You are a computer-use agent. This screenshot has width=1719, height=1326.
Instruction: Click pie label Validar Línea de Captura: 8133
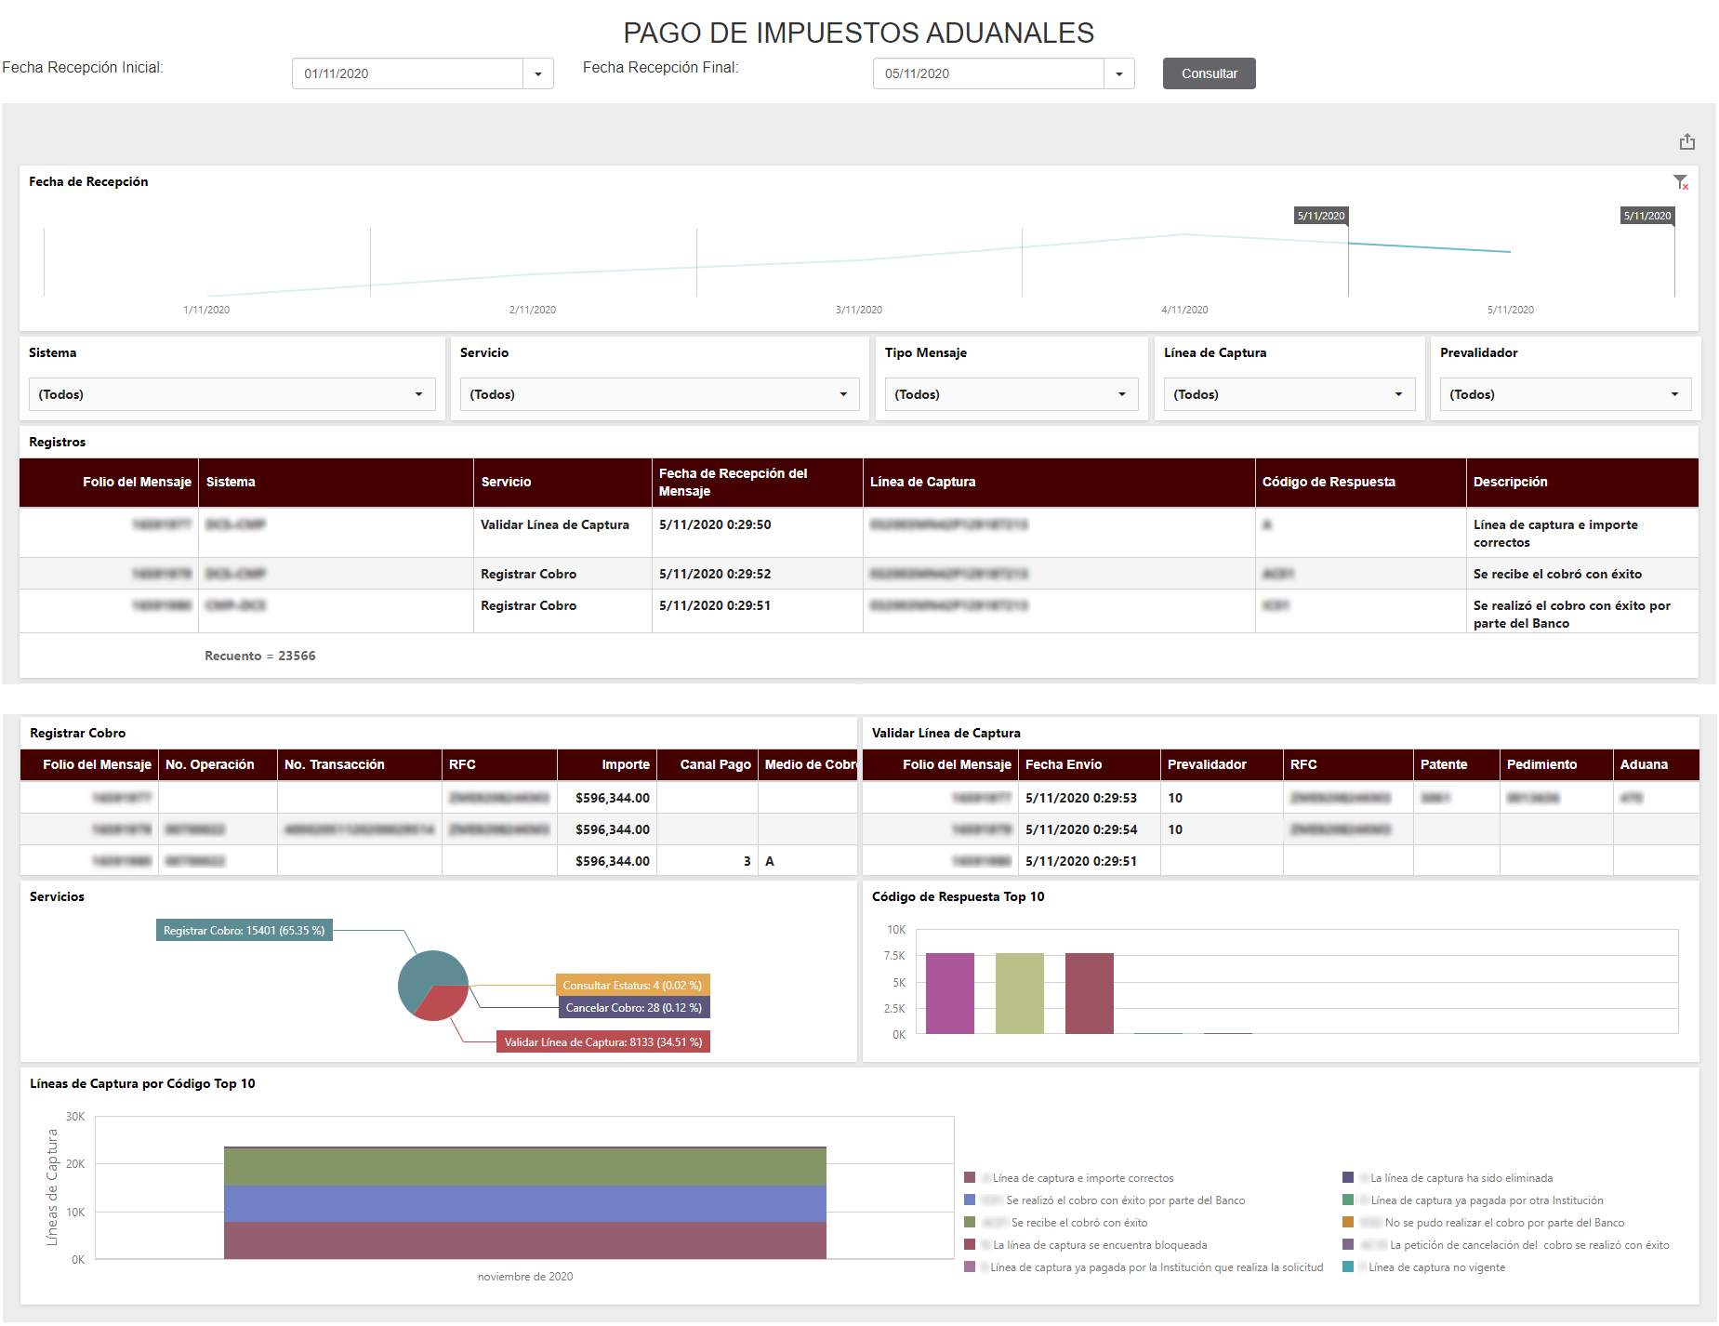click(x=603, y=1042)
